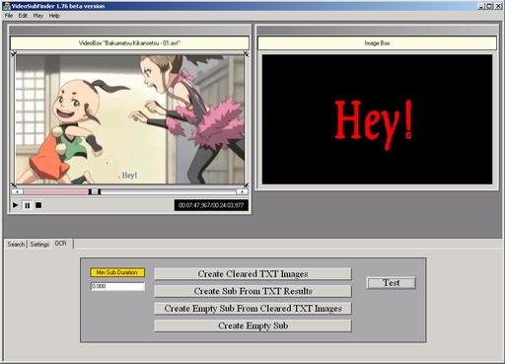The height and width of the screenshot is (364, 505).
Task: Click the anime video frame preview
Action: coord(130,119)
